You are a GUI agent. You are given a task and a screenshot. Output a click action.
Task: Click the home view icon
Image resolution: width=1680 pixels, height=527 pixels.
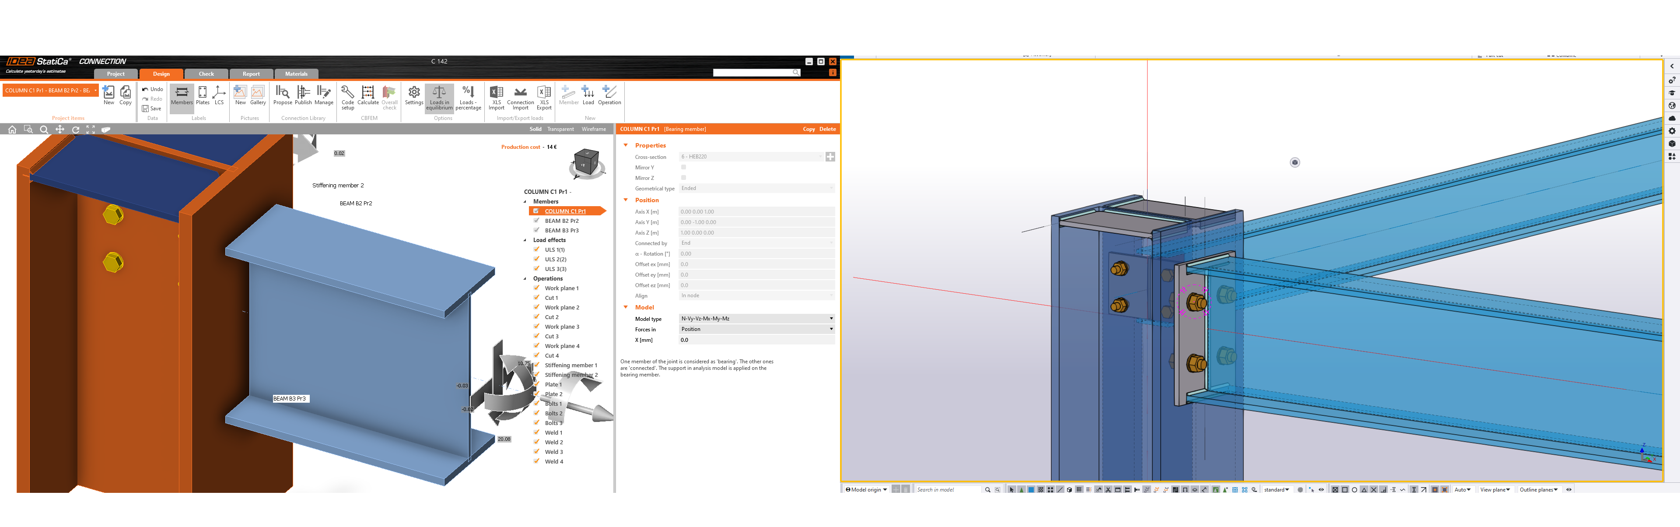pos(12,130)
